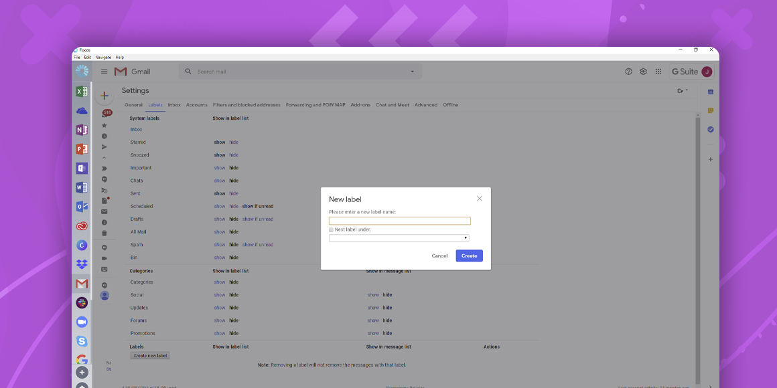Switch to the General settings tab

point(133,105)
